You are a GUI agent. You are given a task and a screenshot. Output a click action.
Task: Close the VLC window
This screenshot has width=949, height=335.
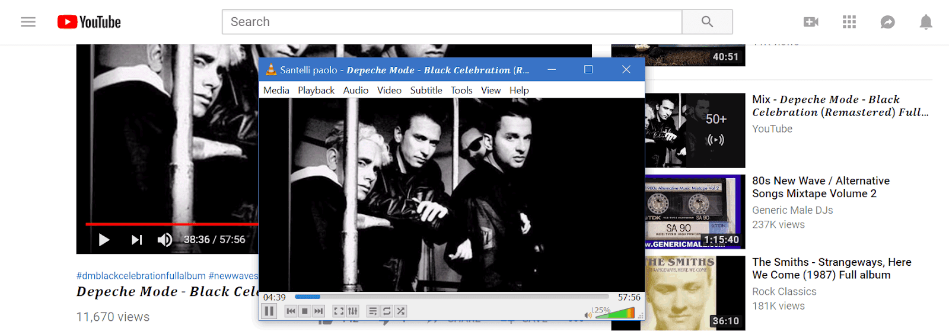coord(626,69)
